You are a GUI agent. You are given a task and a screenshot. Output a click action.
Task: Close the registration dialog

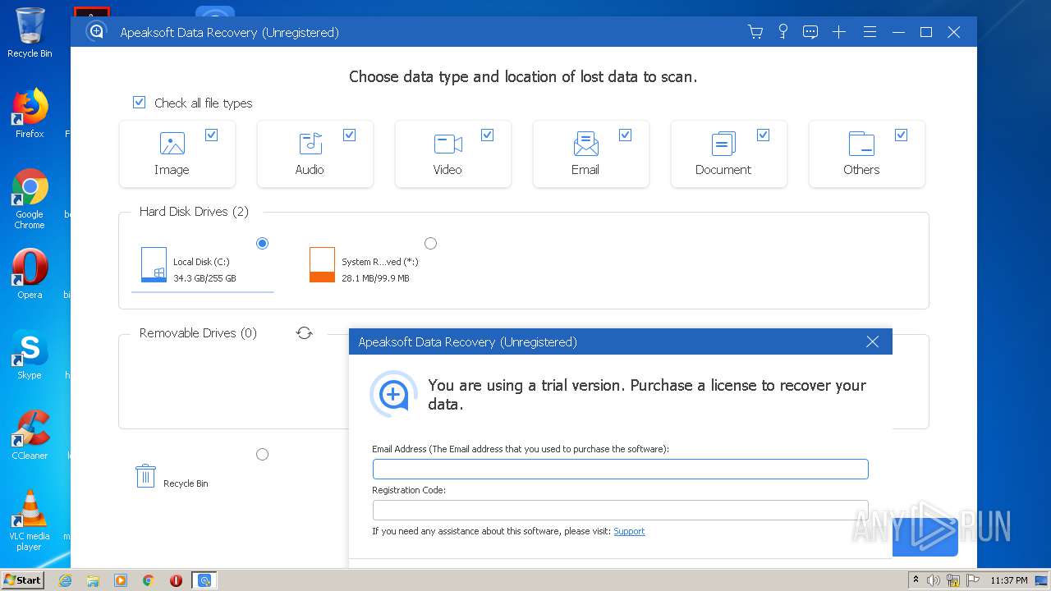tap(872, 341)
